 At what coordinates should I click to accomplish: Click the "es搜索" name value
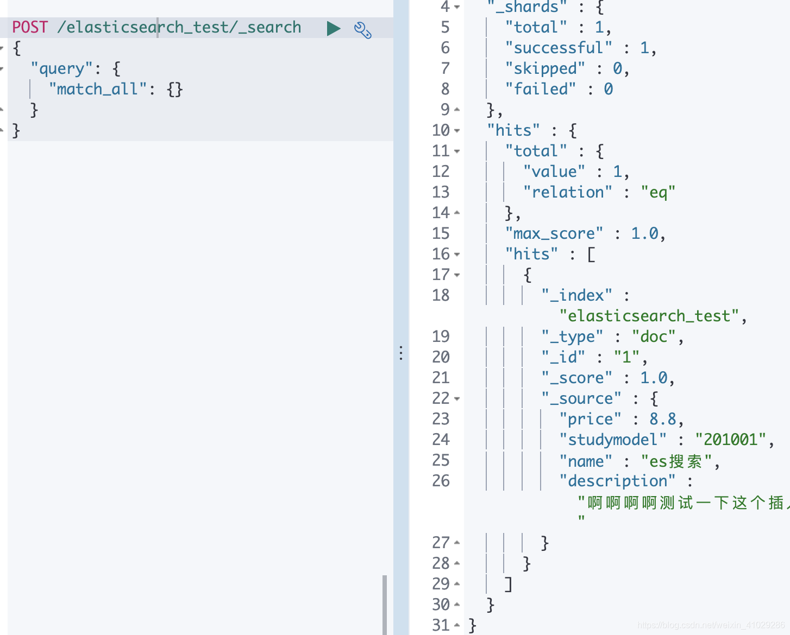(676, 461)
